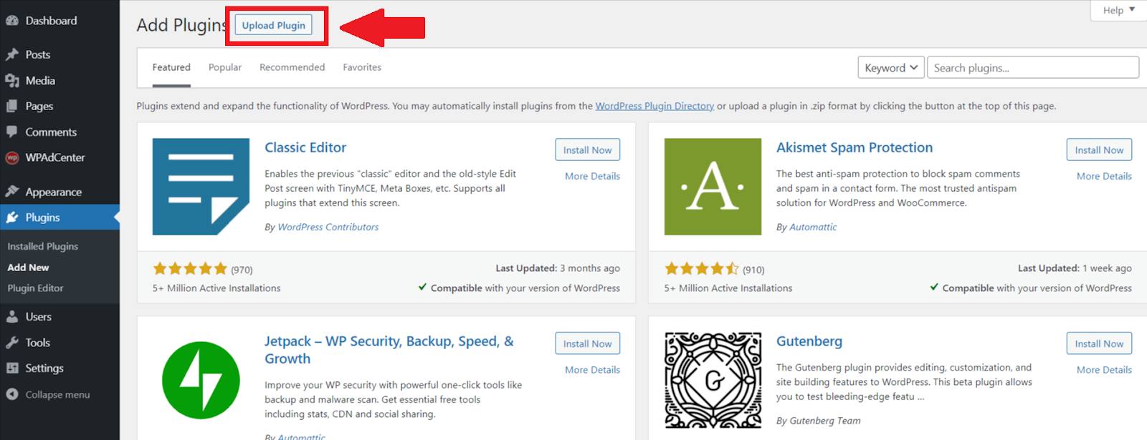Open Automattic author link under Akismet
Viewport: 1147px width, 440px height.
[x=813, y=227]
